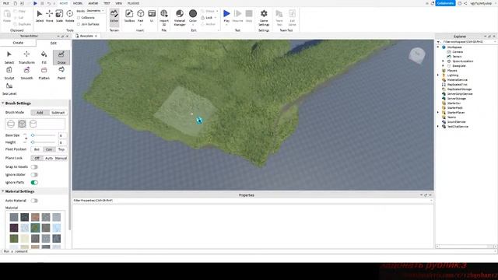498x280 pixels.
Task: Set Pivot Position to Top
Action: [61, 149]
